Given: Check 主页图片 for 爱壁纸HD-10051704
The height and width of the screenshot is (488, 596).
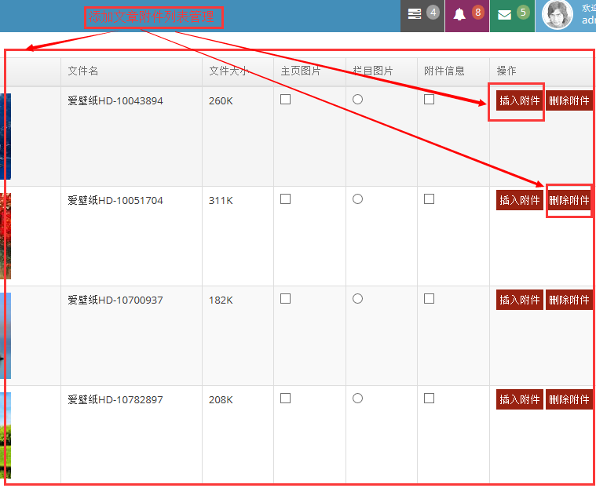Looking at the screenshot, I should pos(286,199).
